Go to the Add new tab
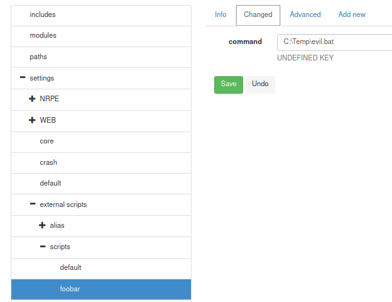This screenshot has width=392, height=302. coord(352,14)
